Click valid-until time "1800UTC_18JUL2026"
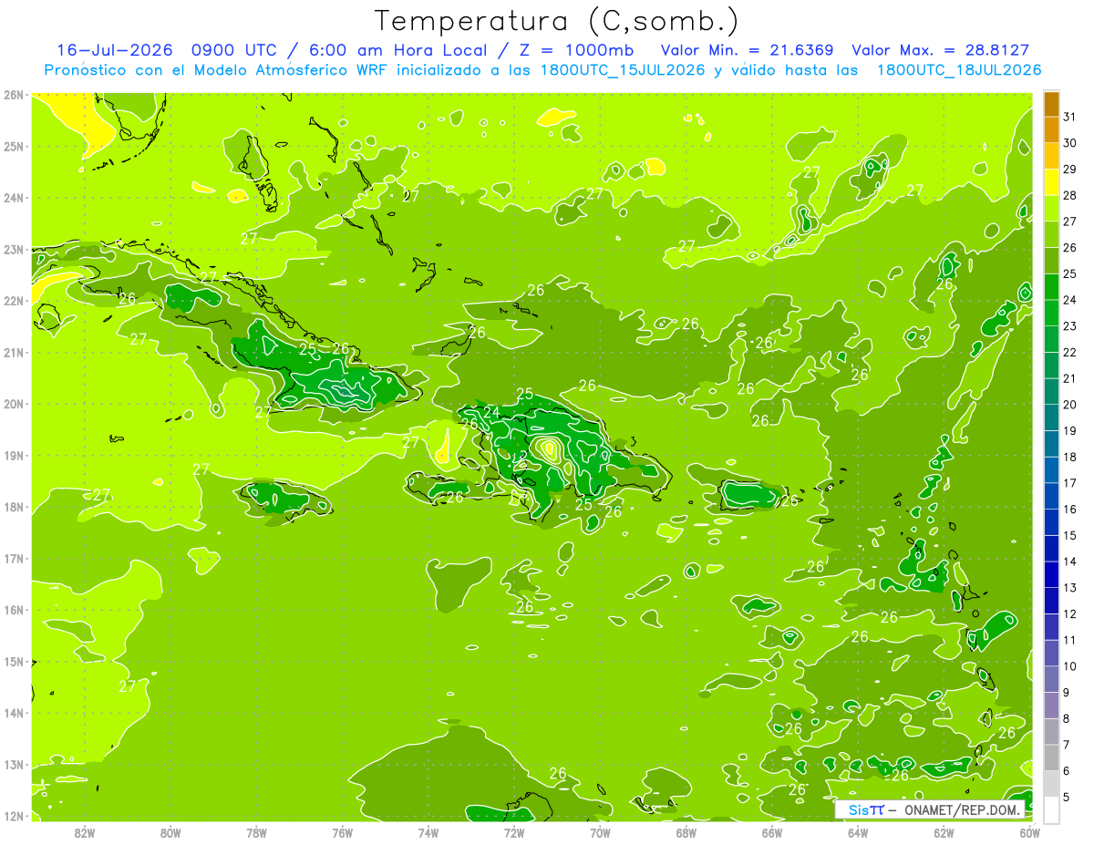Image resolution: width=1094 pixels, height=845 pixels. pyautogui.click(x=959, y=69)
